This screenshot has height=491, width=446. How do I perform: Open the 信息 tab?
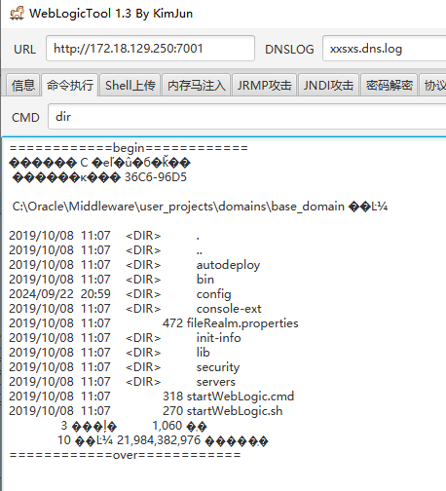(x=23, y=86)
